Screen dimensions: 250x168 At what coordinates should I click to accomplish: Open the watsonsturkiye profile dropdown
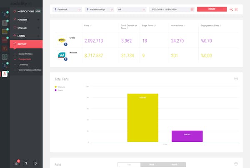coord(99,10)
